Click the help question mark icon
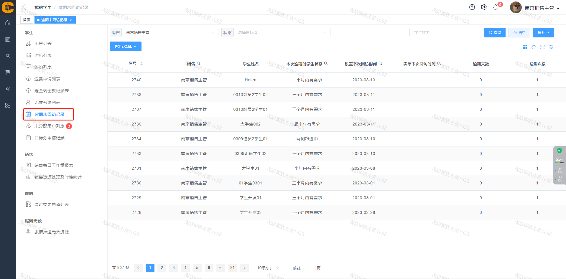Image resolution: width=566 pixels, height=279 pixels. [472, 7]
